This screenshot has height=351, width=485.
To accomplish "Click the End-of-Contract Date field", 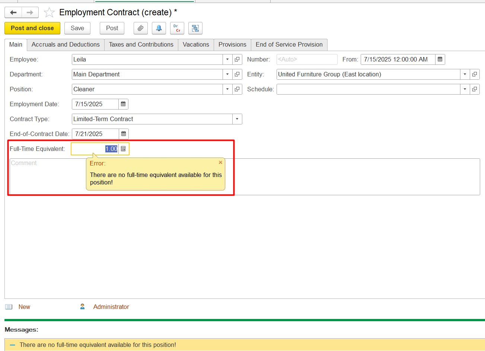I will tap(95, 134).
